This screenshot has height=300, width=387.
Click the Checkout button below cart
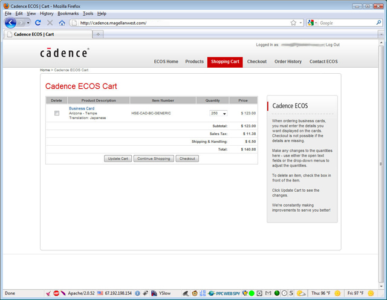click(x=187, y=158)
